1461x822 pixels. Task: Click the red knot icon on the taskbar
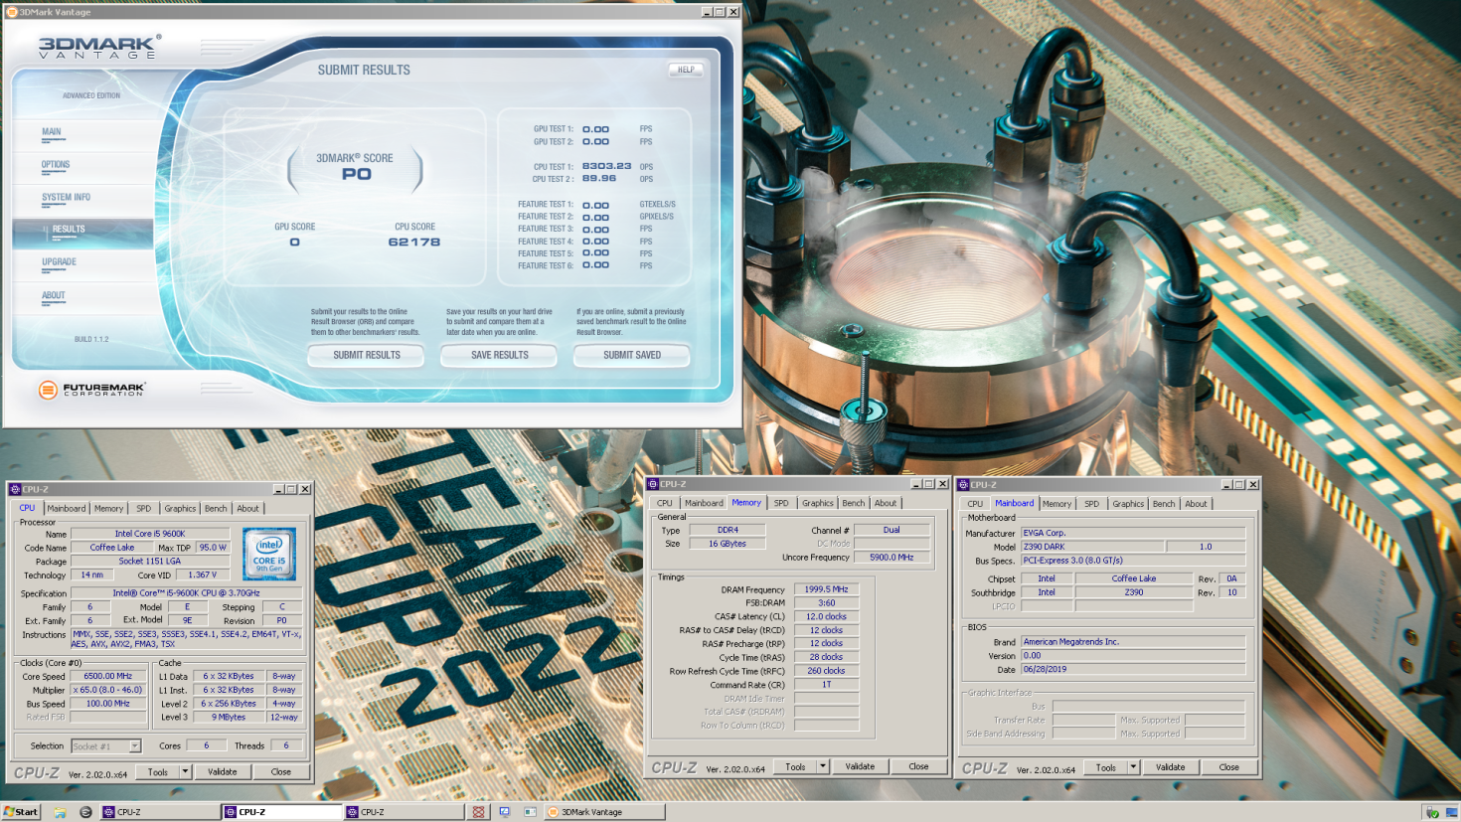tap(479, 812)
